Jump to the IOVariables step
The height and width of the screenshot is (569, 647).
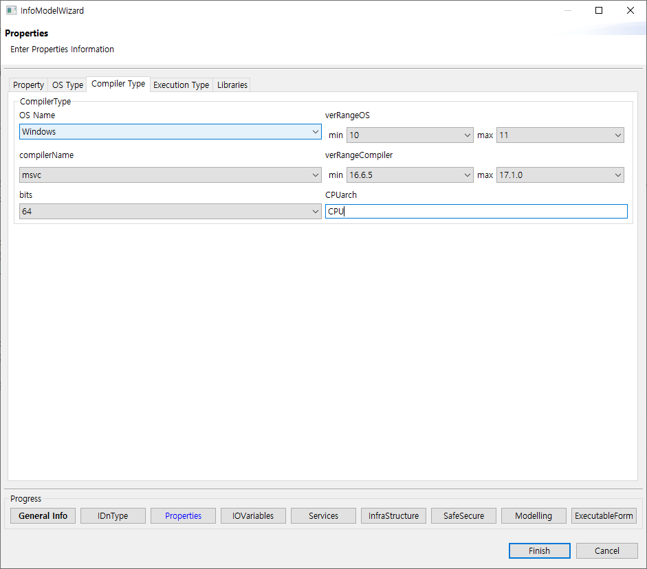pos(253,515)
